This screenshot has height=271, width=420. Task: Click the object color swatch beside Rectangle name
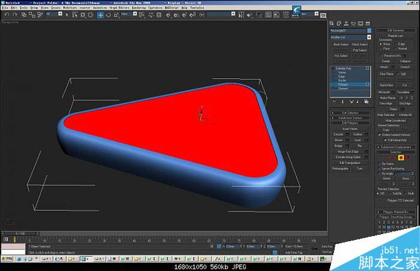click(x=370, y=30)
